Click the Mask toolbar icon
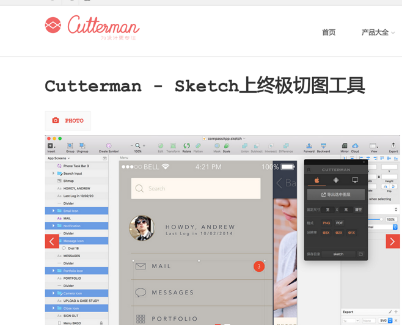Image resolution: width=402 pixels, height=325 pixels. [217, 146]
